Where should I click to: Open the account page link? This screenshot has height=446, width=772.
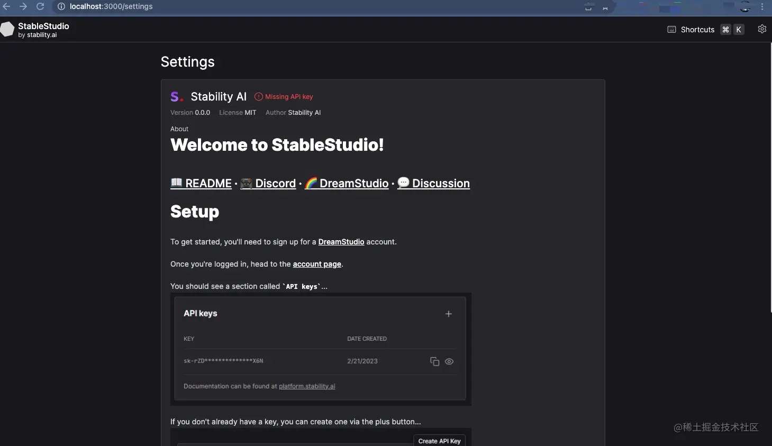point(317,264)
